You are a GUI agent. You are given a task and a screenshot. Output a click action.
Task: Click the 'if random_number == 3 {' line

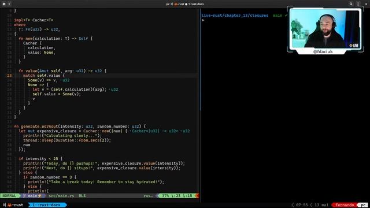50,177
